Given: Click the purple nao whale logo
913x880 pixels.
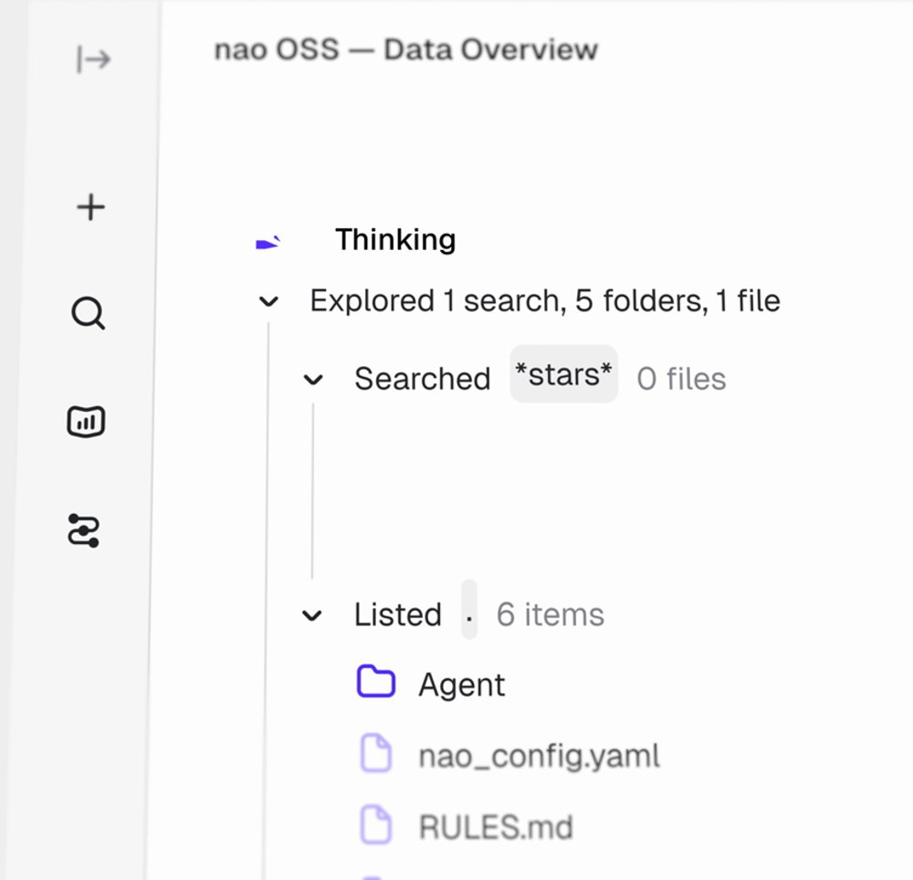Looking at the screenshot, I should coord(268,242).
